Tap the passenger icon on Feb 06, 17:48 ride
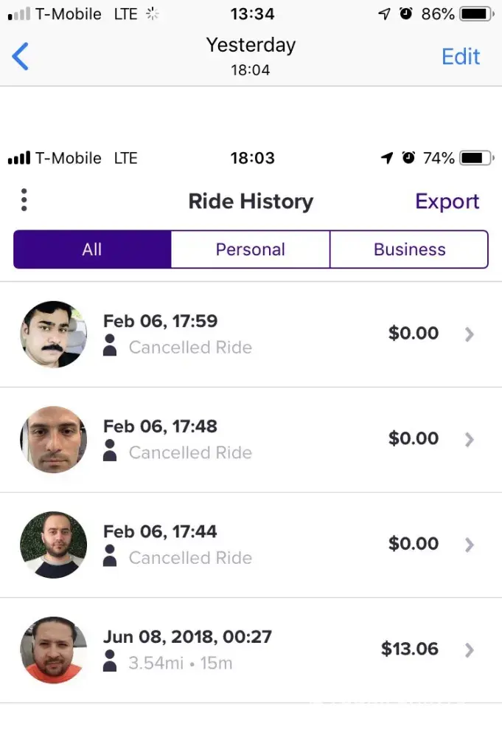Screen dimensions: 502x738 point(110,451)
